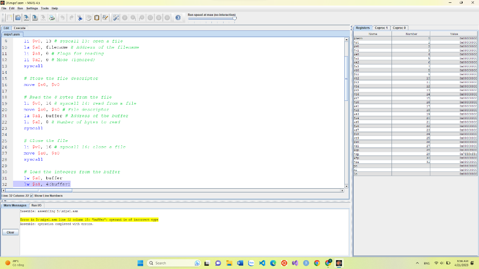Show hidden system tray icons
The image size is (479, 269).
pos(417,263)
